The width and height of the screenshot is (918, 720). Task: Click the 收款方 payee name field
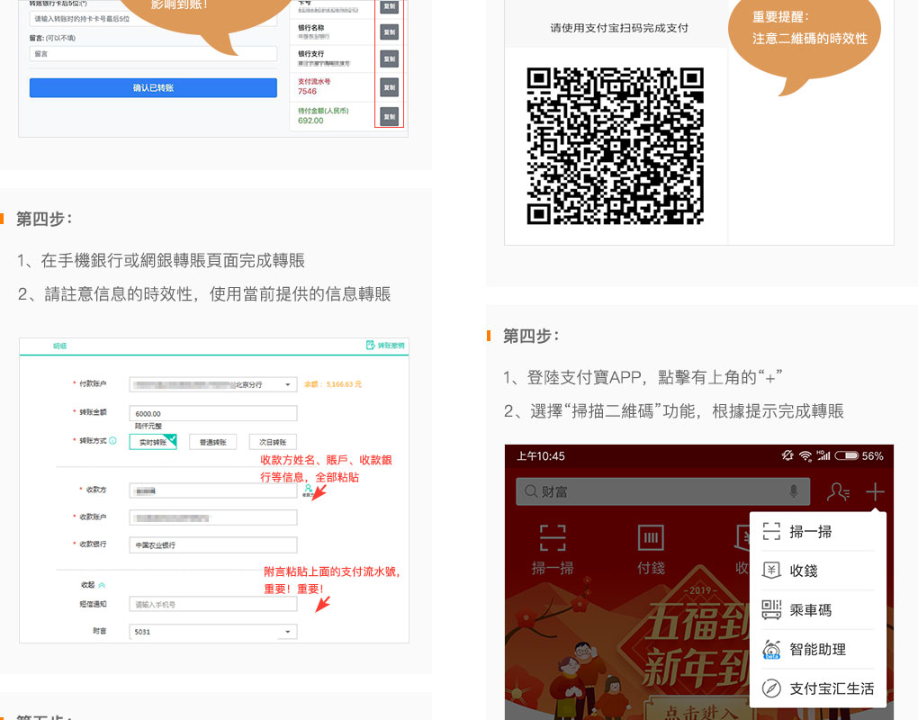point(212,490)
